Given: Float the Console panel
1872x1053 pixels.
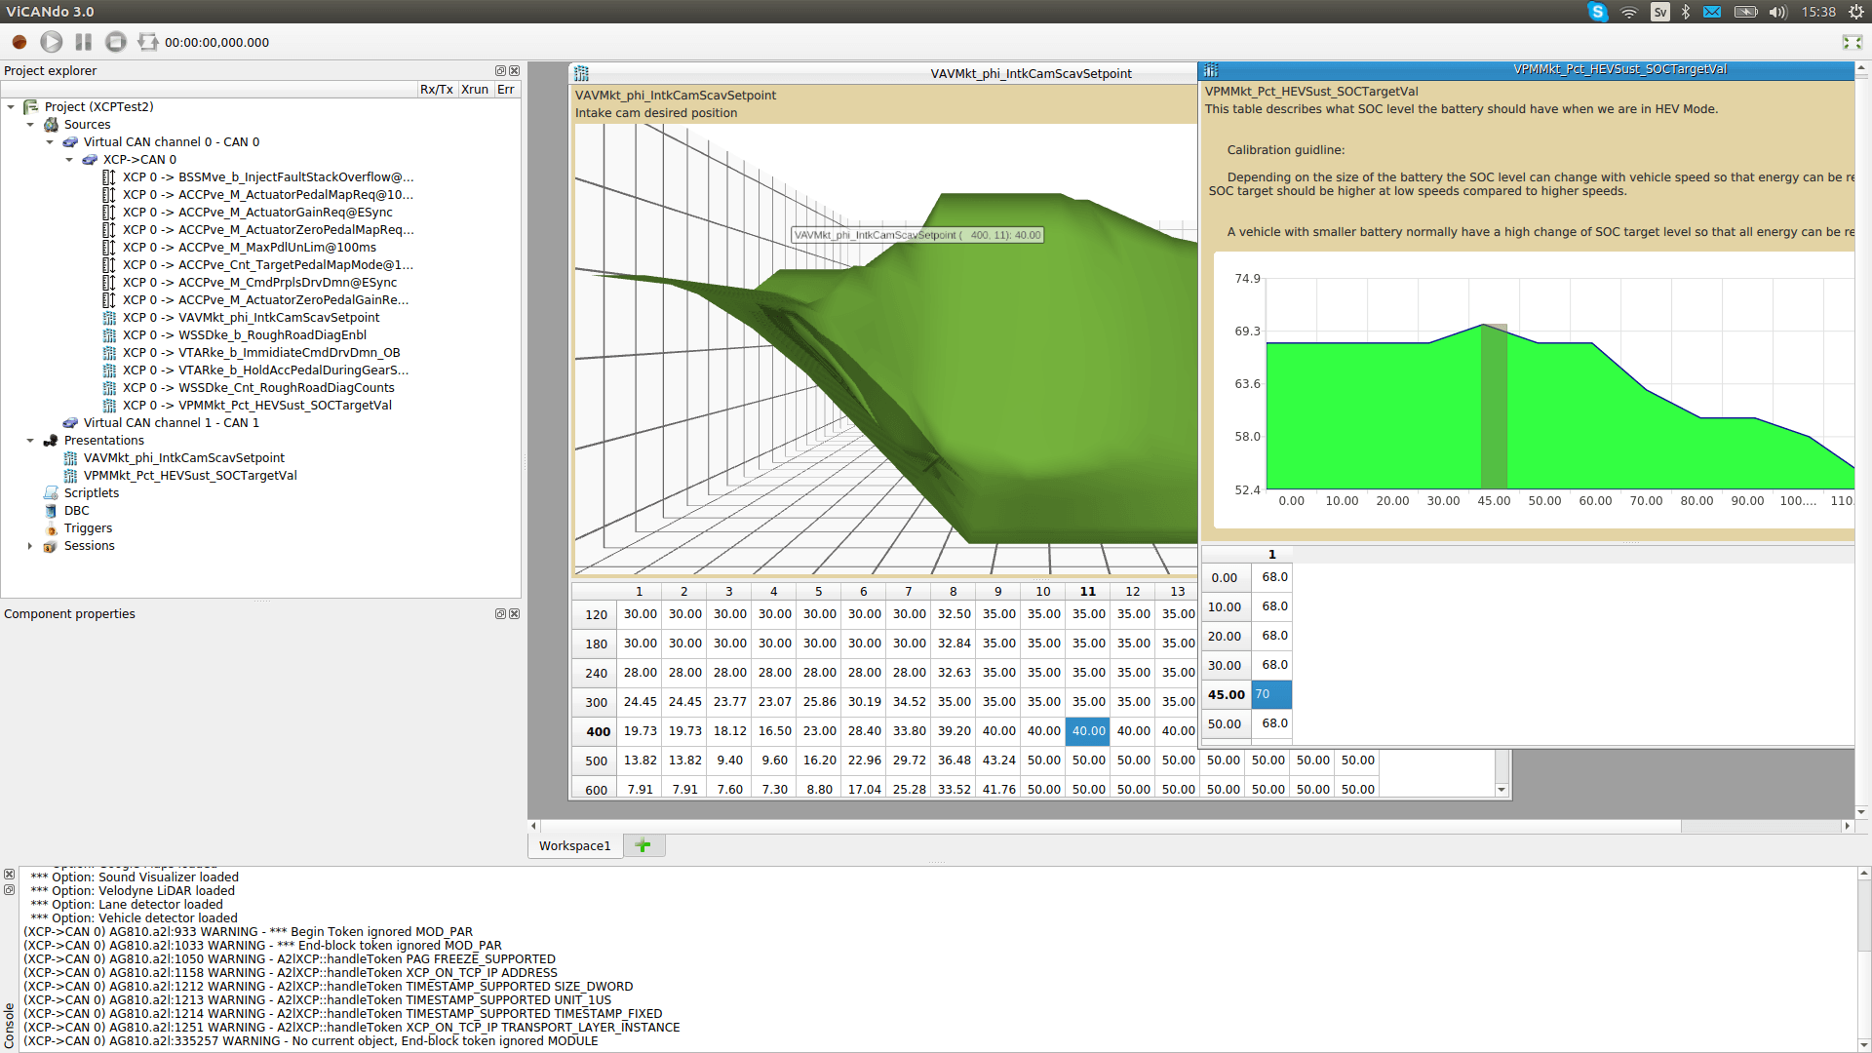Looking at the screenshot, I should [x=9, y=889].
